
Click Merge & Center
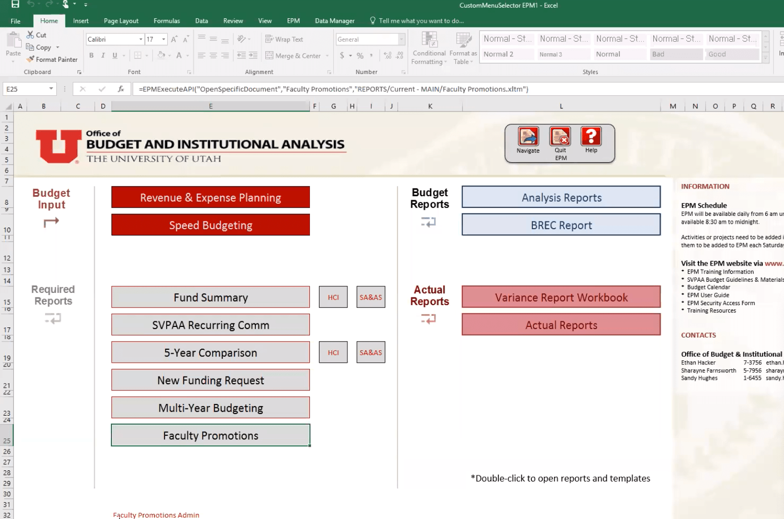(293, 56)
